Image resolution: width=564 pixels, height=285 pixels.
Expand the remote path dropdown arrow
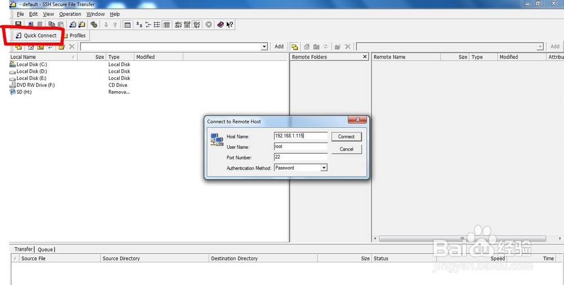pyautogui.click(x=540, y=47)
